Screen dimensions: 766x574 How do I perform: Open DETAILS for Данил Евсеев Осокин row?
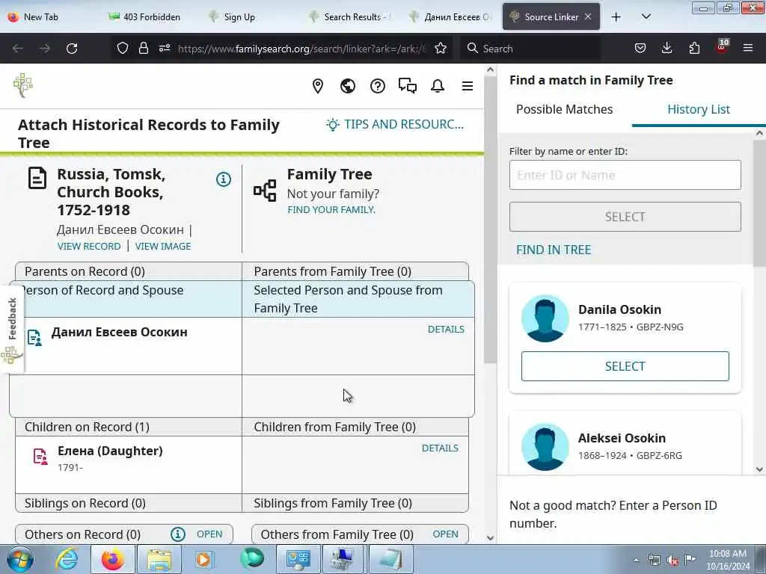pos(446,330)
